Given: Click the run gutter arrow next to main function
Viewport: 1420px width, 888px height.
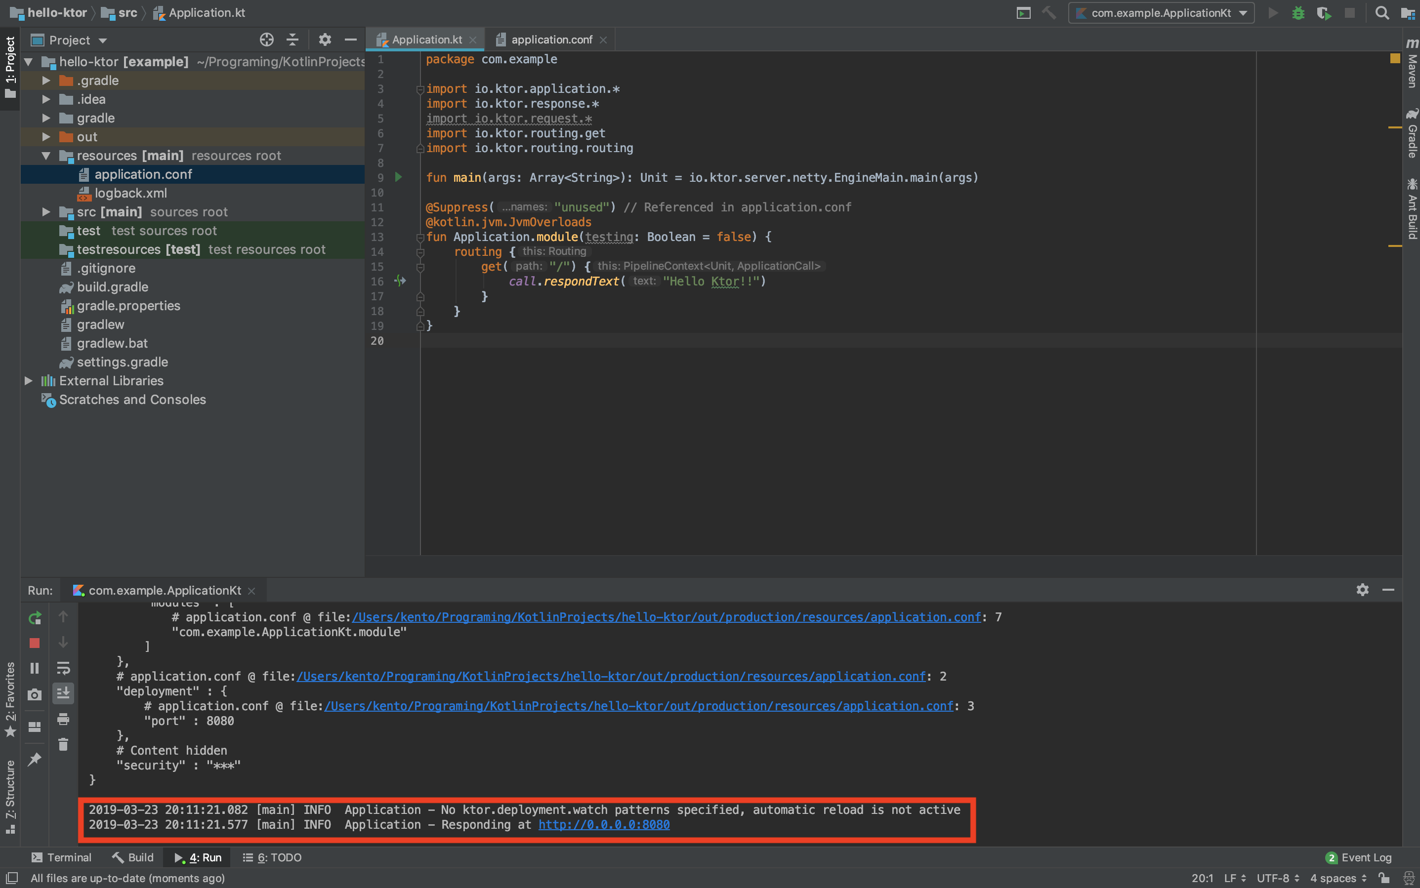Looking at the screenshot, I should [x=398, y=177].
